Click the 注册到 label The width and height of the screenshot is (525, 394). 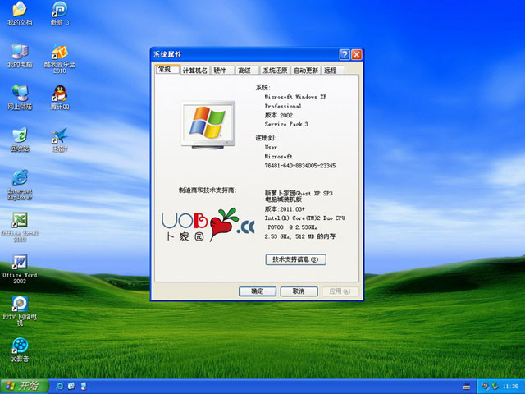point(266,137)
